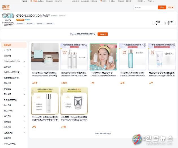This screenshot has height=148, width=178.
Task: Select the 七七力荐 sidebar entry
Action: point(8,56)
